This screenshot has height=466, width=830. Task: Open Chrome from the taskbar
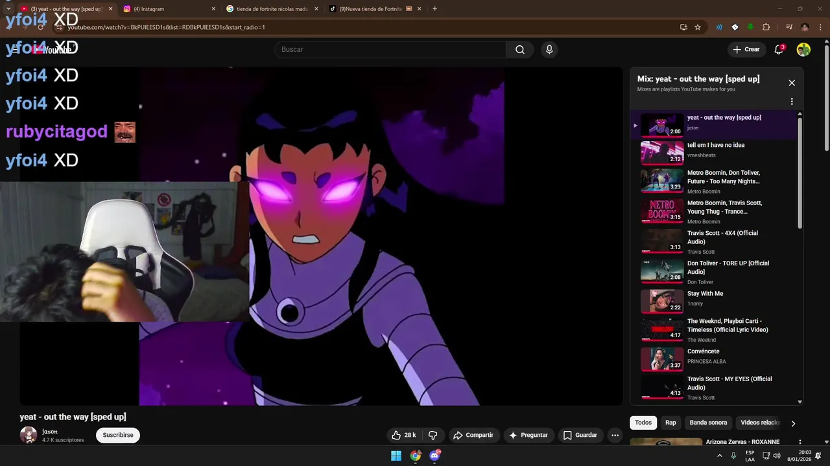[416, 456]
